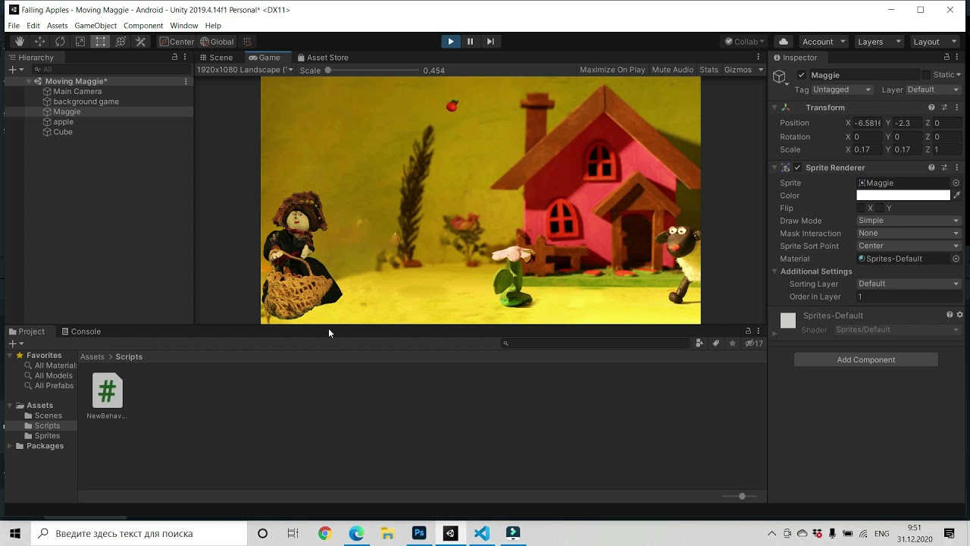Open Sprite Sort Point dropdown
The image size is (970, 546).
tap(909, 246)
